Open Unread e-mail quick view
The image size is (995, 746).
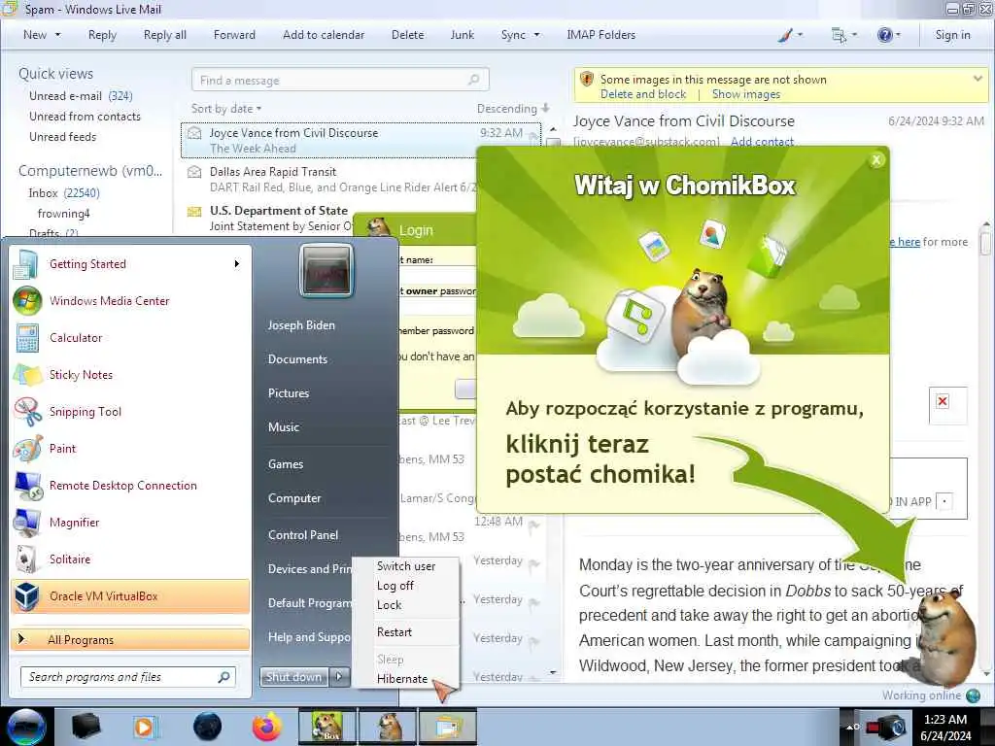[81, 96]
